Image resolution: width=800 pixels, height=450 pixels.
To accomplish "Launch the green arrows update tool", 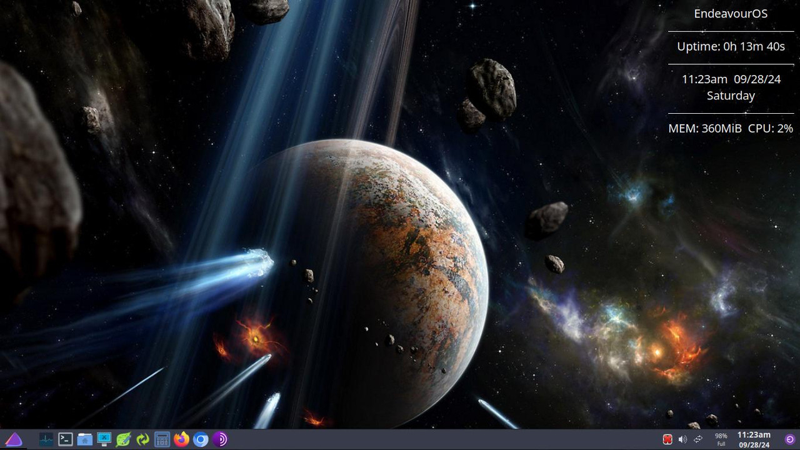I will point(143,439).
